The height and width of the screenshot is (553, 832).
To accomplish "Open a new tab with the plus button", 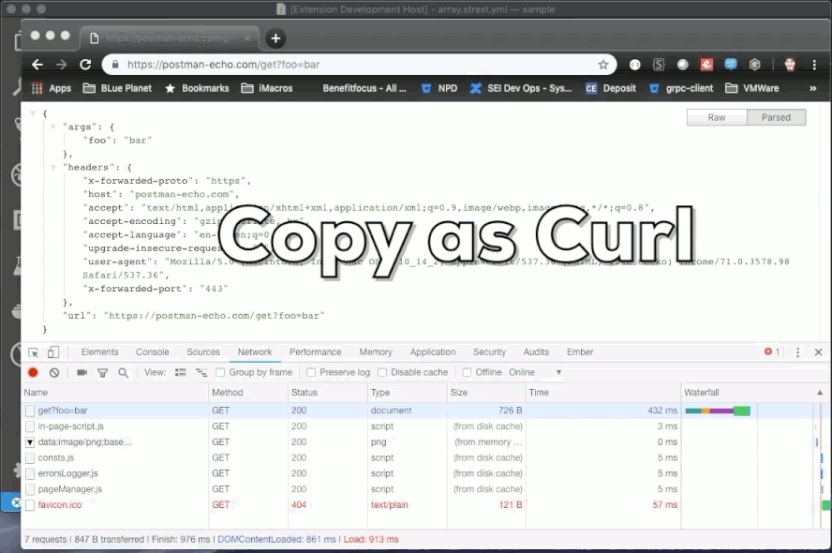I will [x=275, y=38].
